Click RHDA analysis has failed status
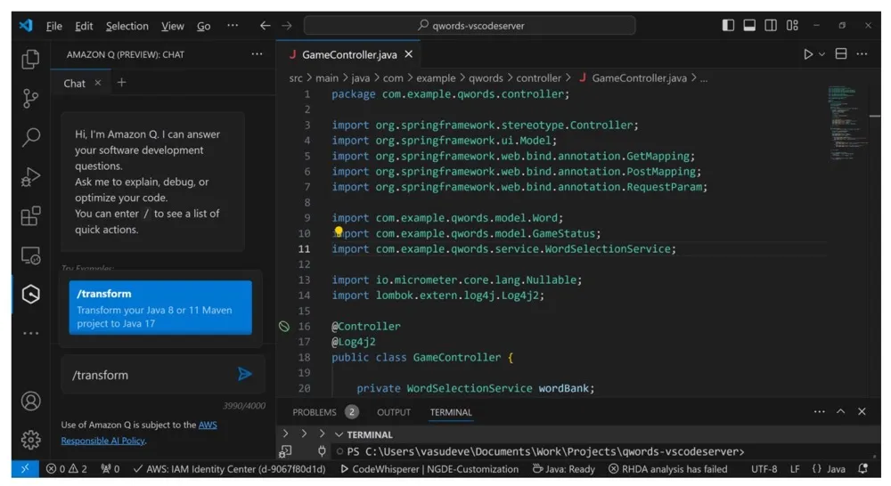The height and width of the screenshot is (486, 891). pyautogui.click(x=667, y=469)
